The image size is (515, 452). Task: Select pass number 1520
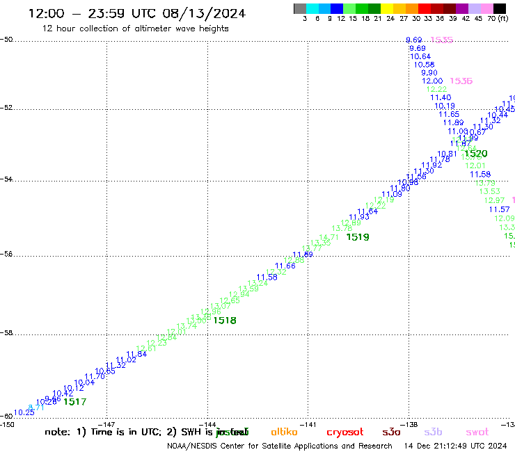click(476, 154)
